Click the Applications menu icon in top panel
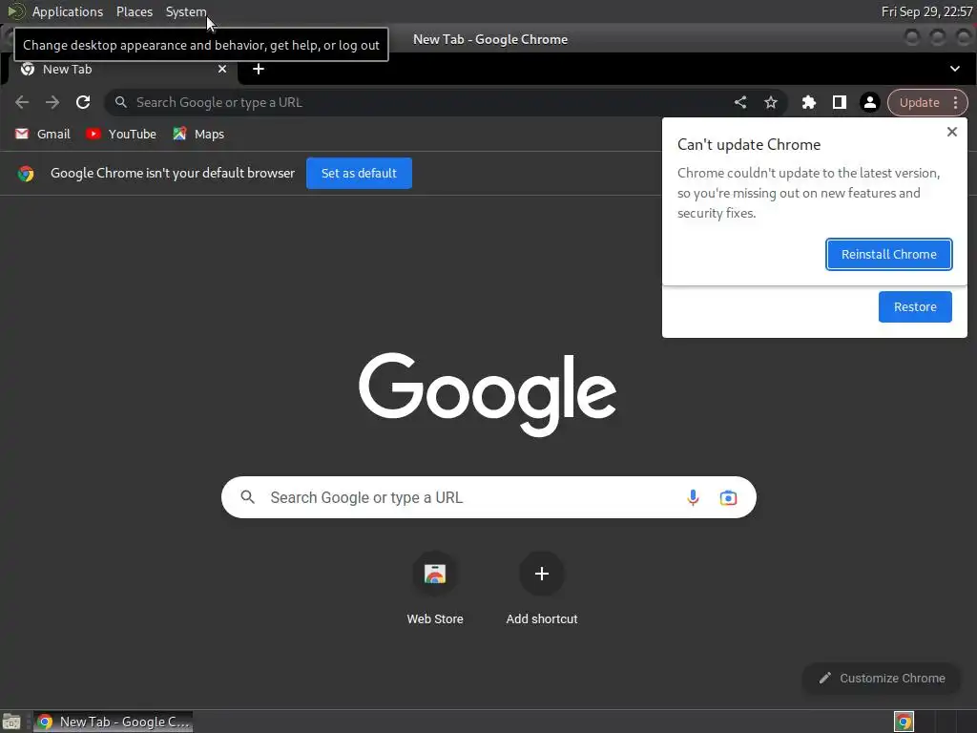Screen dimensions: 977x733 [x=16, y=11]
